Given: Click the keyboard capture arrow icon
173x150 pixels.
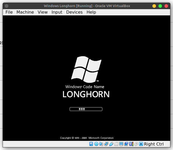Looking at the screenshot, I should [141, 144].
